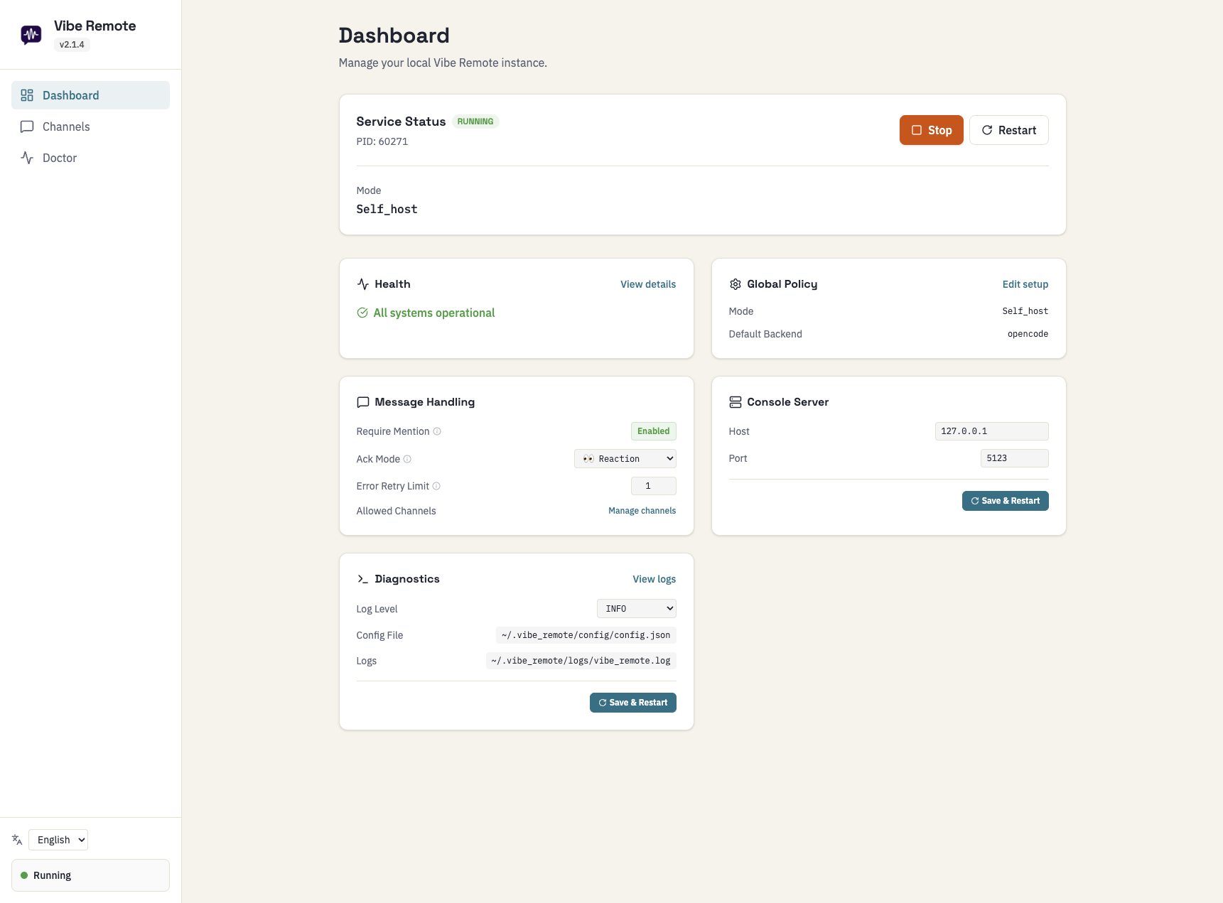Viewport: 1223px width, 903px height.
Task: Click the RUNNING status badge
Action: click(475, 121)
